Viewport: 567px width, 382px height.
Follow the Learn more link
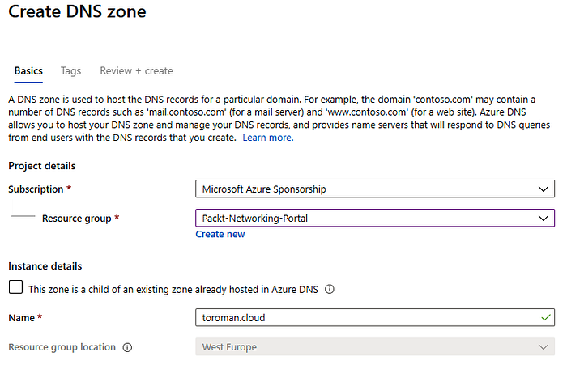pyautogui.click(x=268, y=138)
